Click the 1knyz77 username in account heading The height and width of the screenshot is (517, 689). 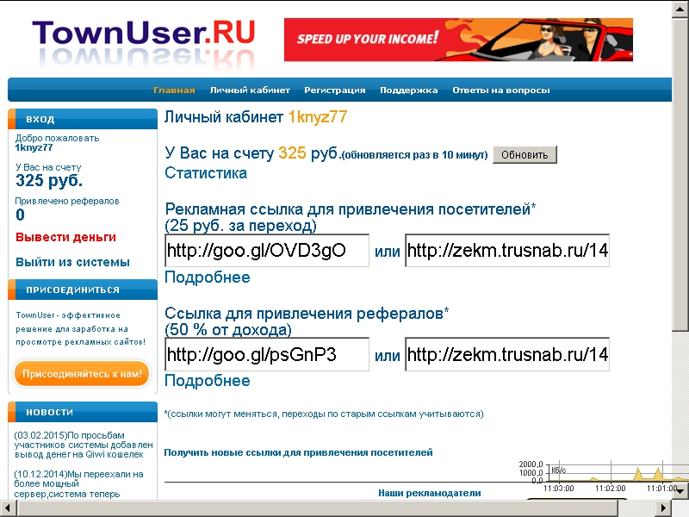pyautogui.click(x=318, y=117)
